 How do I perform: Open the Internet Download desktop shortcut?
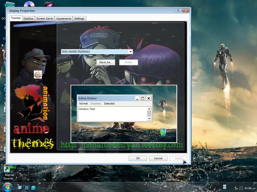pyautogui.click(x=9, y=173)
